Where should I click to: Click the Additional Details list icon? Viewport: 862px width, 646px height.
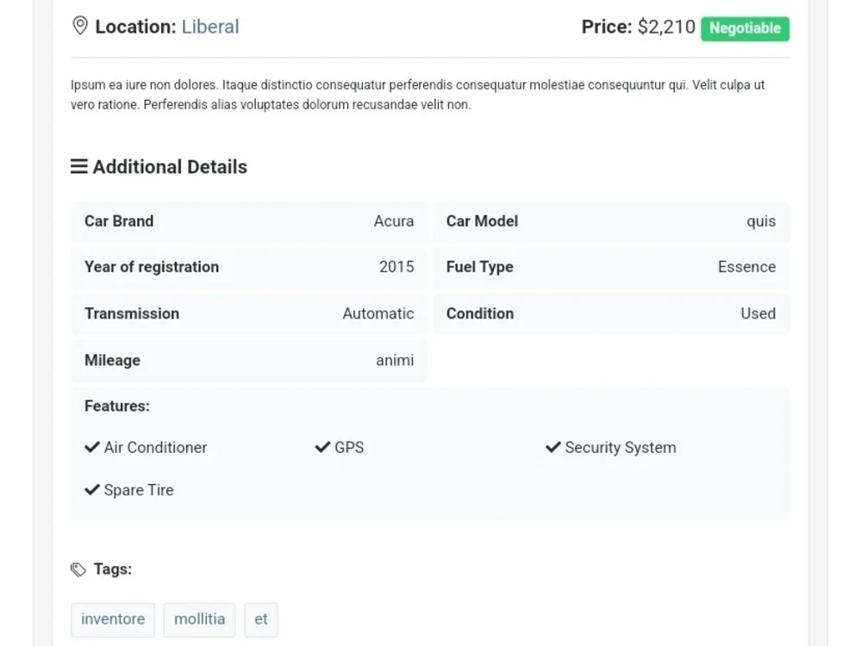click(79, 166)
